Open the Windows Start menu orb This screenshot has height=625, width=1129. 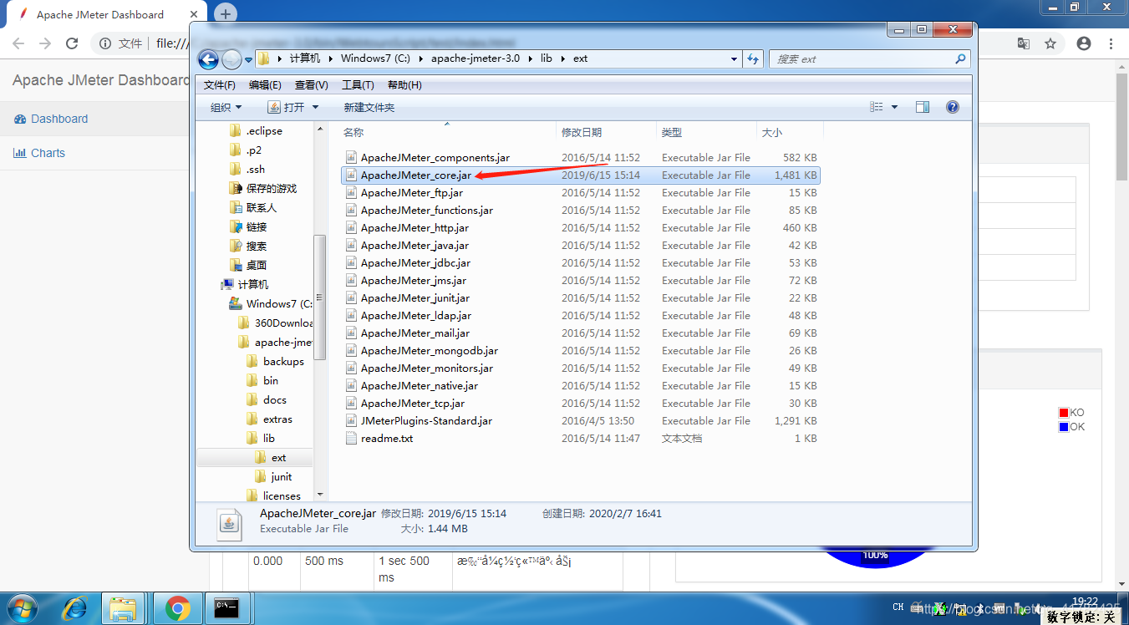[x=23, y=608]
